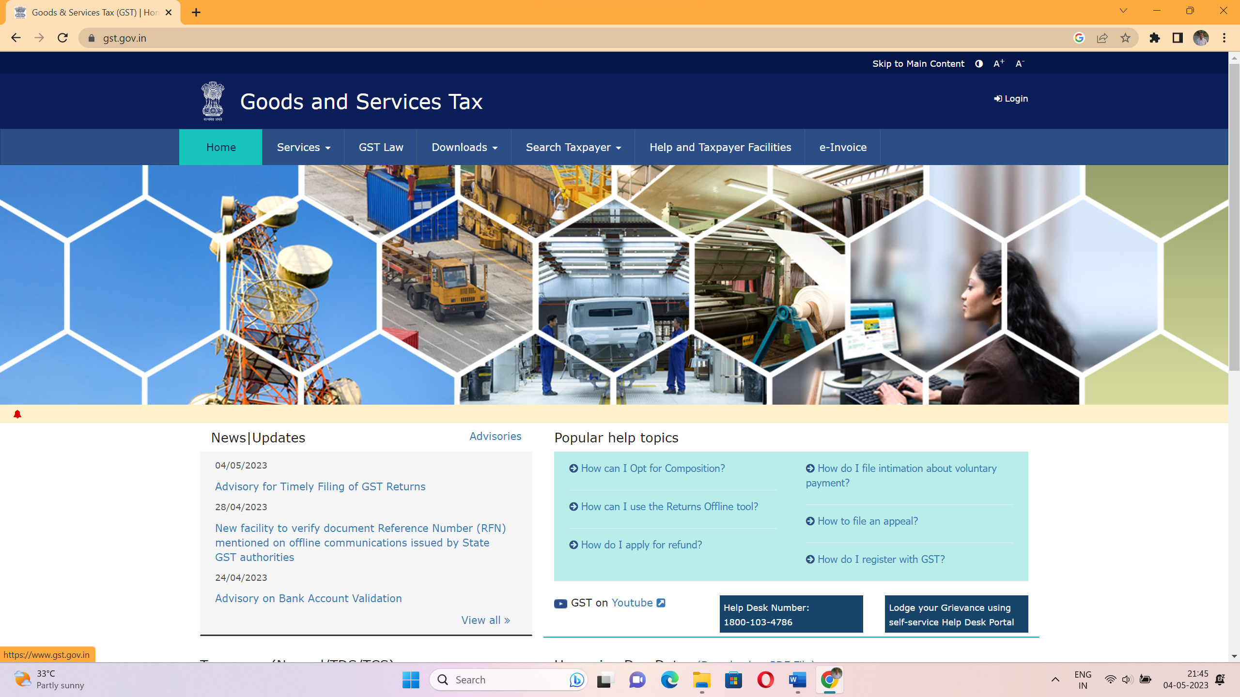Image resolution: width=1240 pixels, height=697 pixels.
Task: Click the Indian national emblem logo
Action: tap(213, 101)
